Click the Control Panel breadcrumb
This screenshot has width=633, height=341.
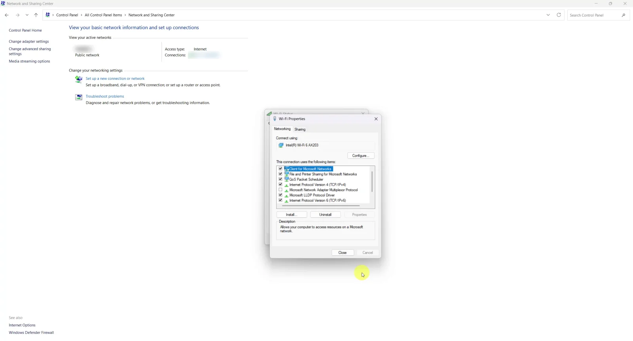pos(67,15)
